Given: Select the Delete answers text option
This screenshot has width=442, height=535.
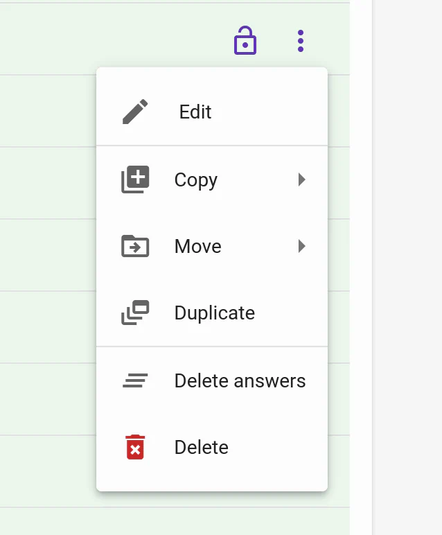Looking at the screenshot, I should click(240, 380).
